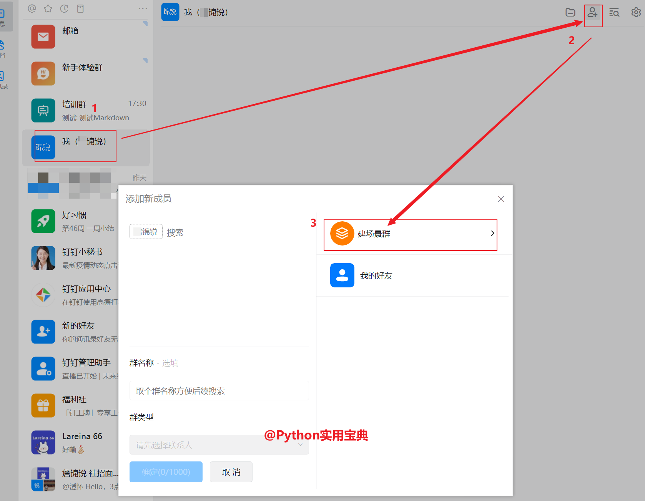This screenshot has height=501, width=645.
Task: Click the 建场景群 orange layers icon
Action: pyautogui.click(x=342, y=234)
